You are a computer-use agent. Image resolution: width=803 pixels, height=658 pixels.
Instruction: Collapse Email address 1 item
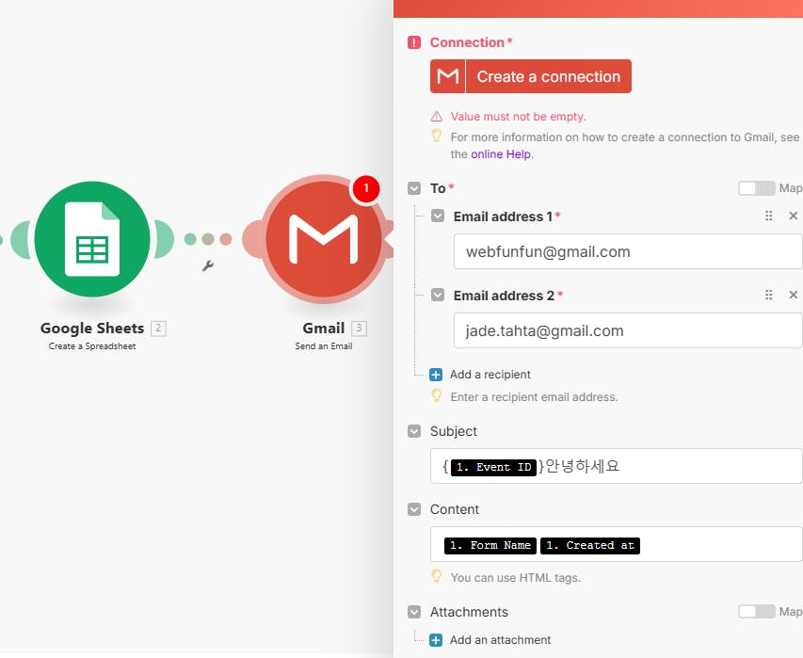tap(438, 217)
